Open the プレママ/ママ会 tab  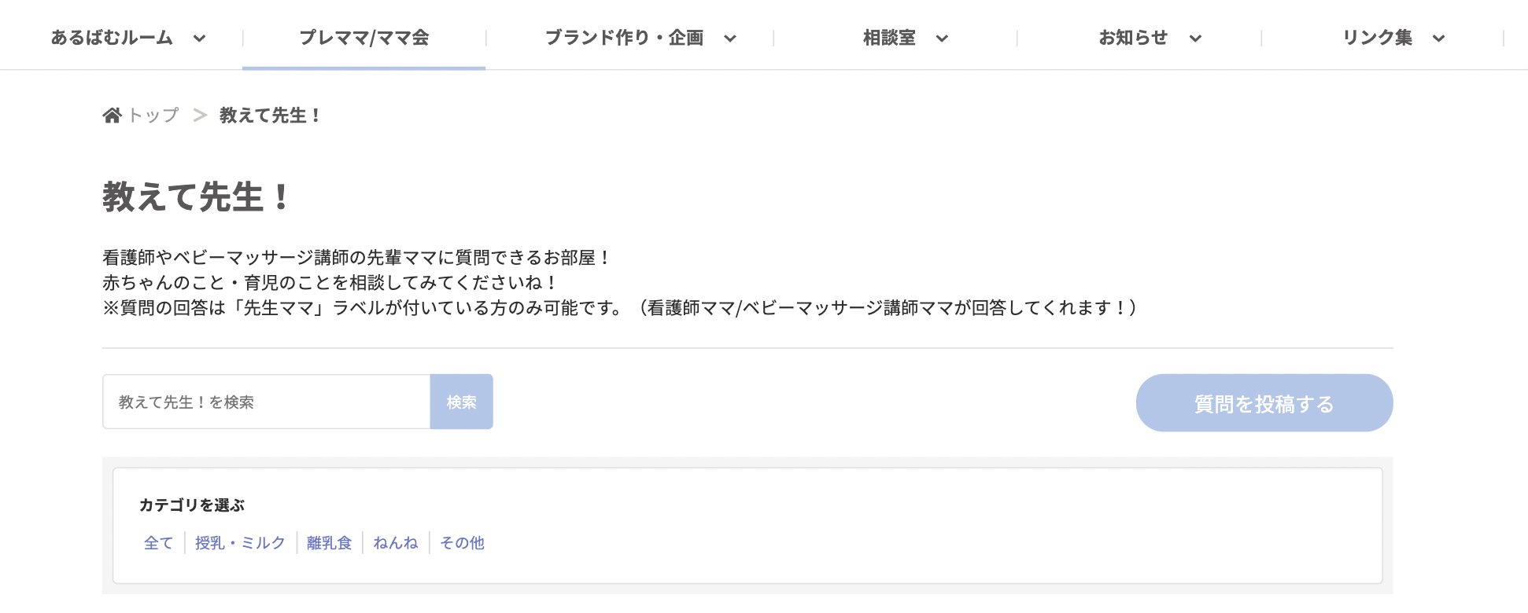(364, 38)
